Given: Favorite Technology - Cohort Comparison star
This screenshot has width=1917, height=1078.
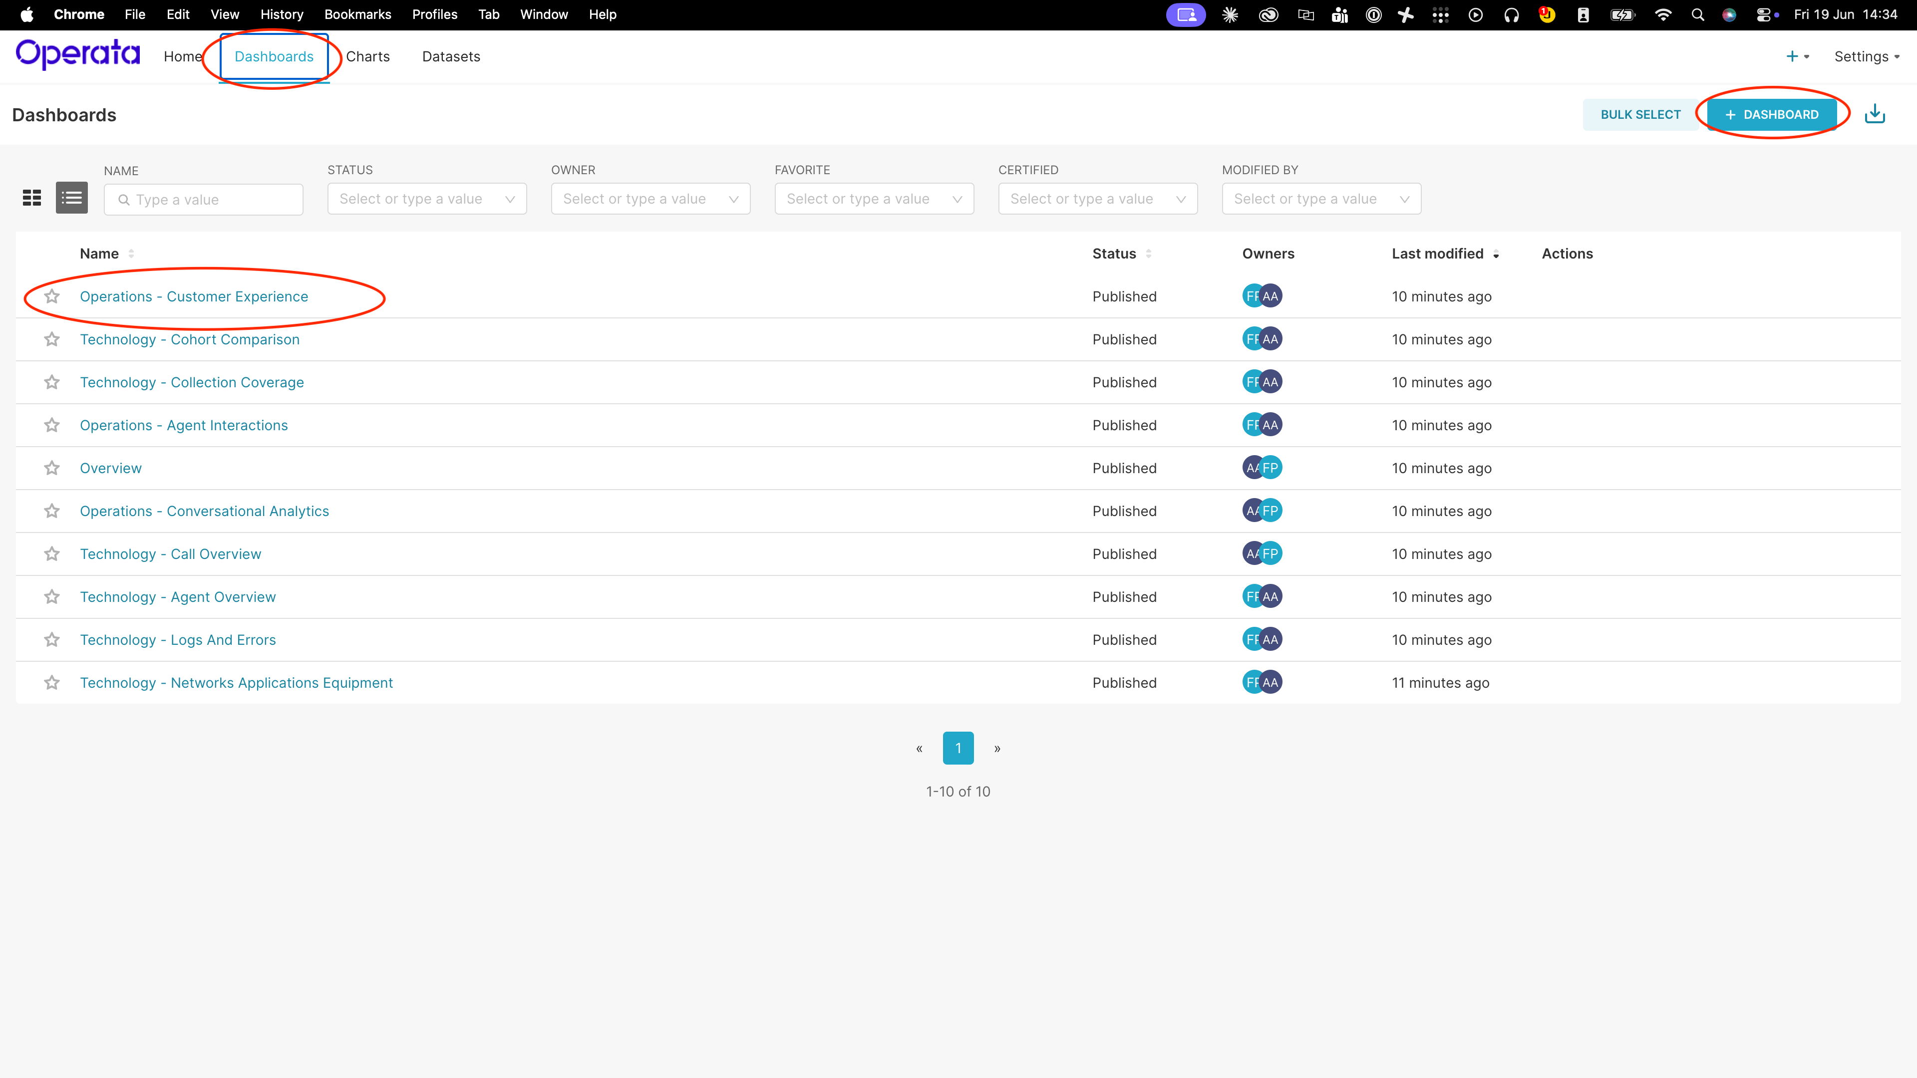Looking at the screenshot, I should click(51, 339).
